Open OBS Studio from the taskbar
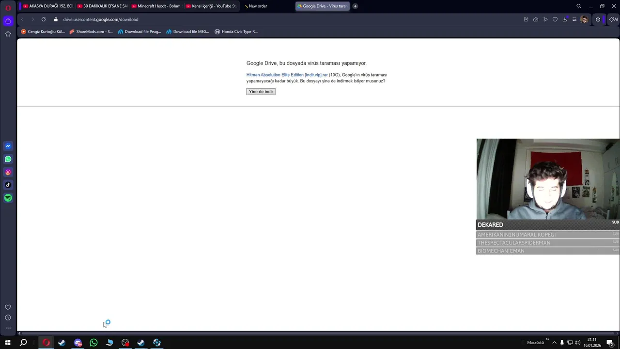Image resolution: width=620 pixels, height=349 pixels. (125, 343)
